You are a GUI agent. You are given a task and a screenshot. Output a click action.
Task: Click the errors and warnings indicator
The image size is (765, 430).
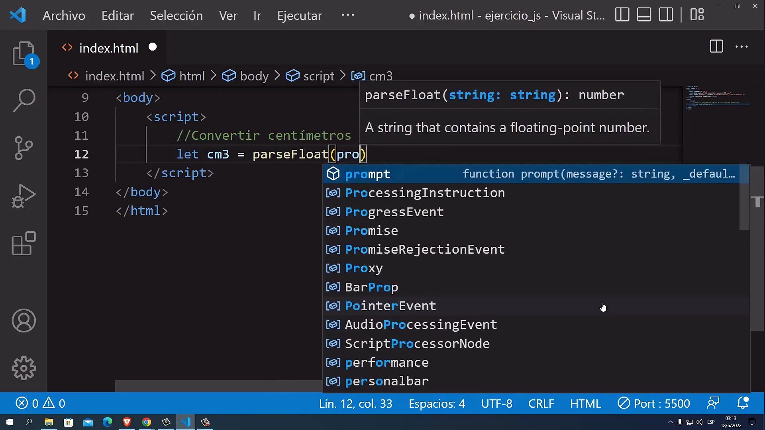click(x=40, y=403)
